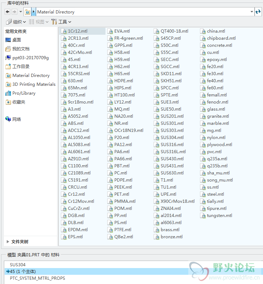Image resolution: width=263 pixels, height=284 pixels.
Task: Select the 45.mtl file icon
Action: pyautogui.click(x=64, y=60)
